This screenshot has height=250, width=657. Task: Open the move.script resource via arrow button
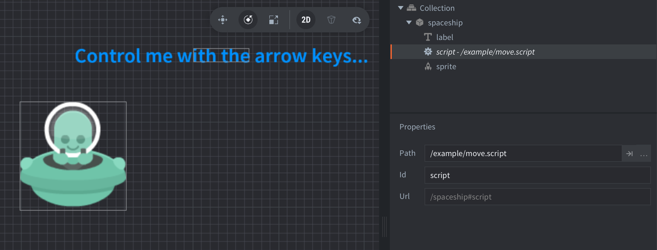coord(629,154)
